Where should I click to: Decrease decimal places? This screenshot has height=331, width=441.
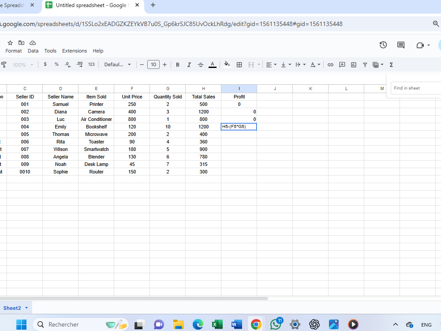(68, 64)
